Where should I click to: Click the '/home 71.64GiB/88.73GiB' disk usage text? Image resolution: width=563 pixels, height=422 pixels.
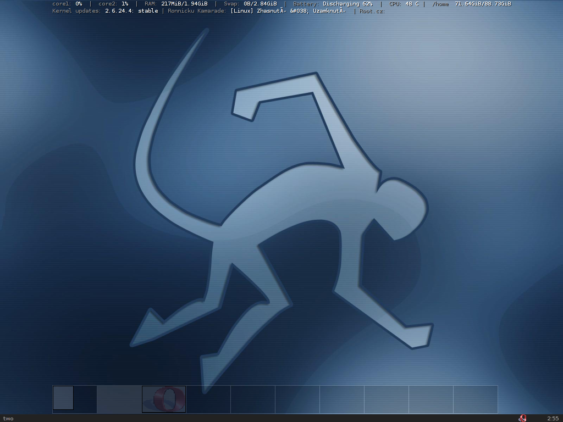click(x=472, y=4)
